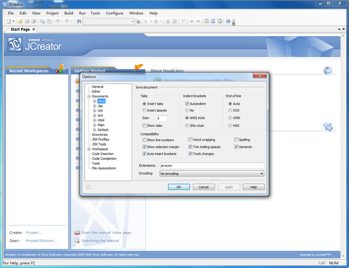Open the Build menu
The width and height of the screenshot is (349, 268).
coord(69,13)
